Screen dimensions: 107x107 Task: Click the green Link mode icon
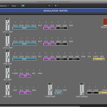point(23,6)
